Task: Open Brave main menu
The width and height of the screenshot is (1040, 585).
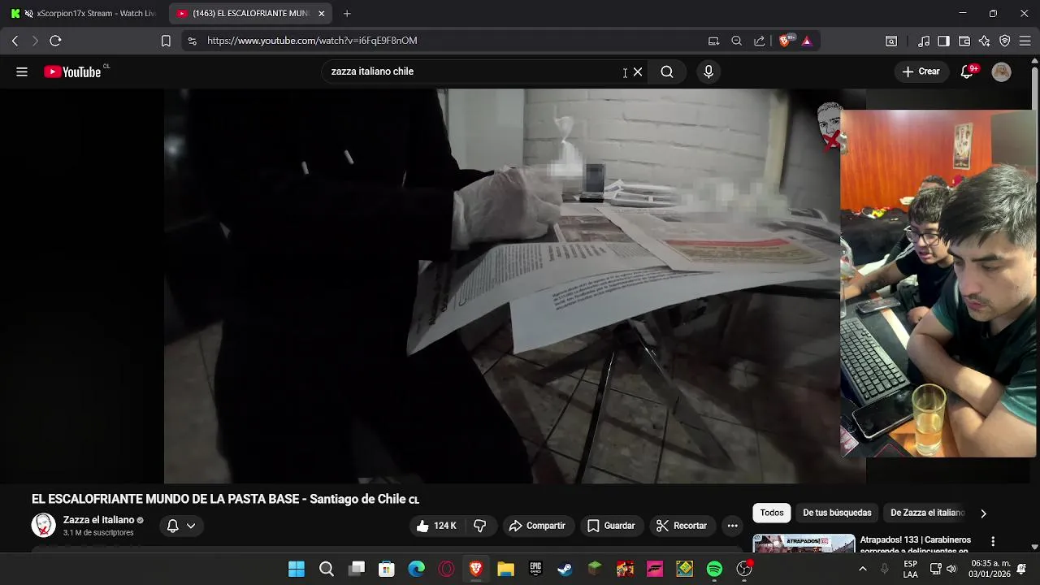Action: click(1025, 41)
